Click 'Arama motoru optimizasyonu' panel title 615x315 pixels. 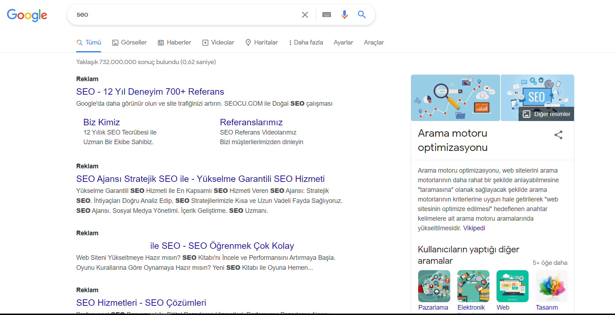453,140
